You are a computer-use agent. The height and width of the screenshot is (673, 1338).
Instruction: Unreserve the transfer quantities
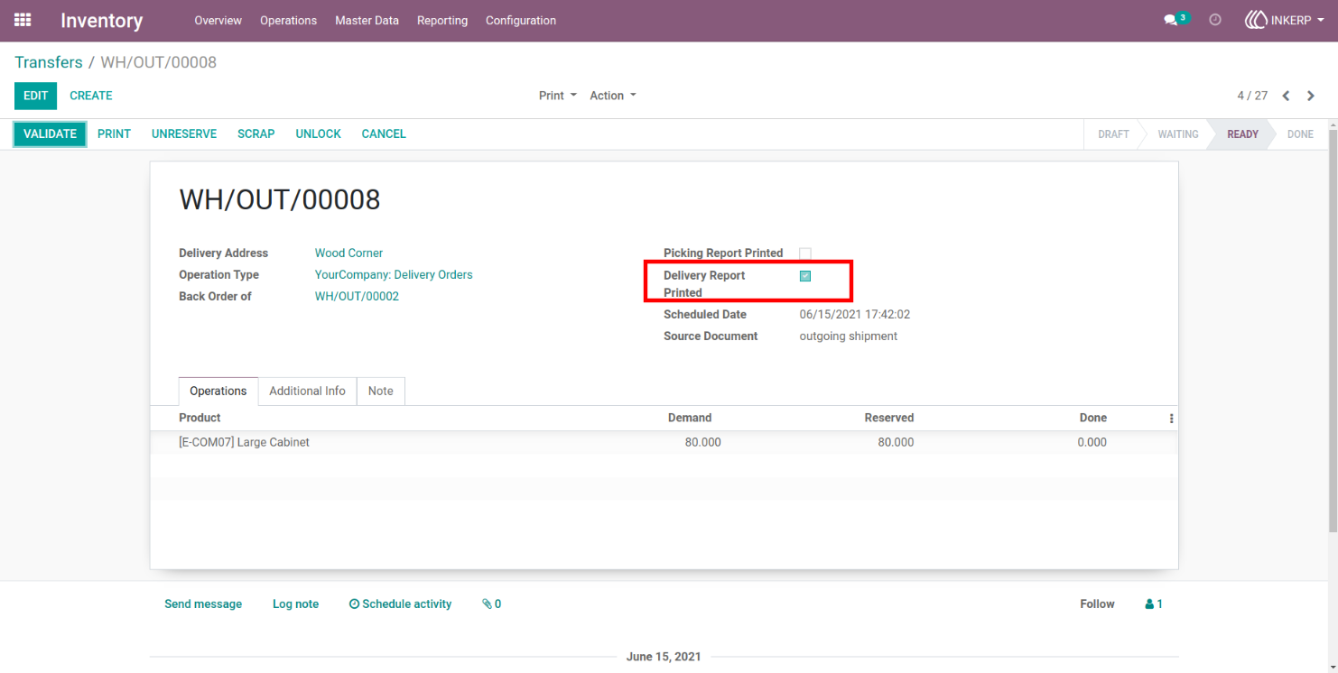[x=184, y=134]
